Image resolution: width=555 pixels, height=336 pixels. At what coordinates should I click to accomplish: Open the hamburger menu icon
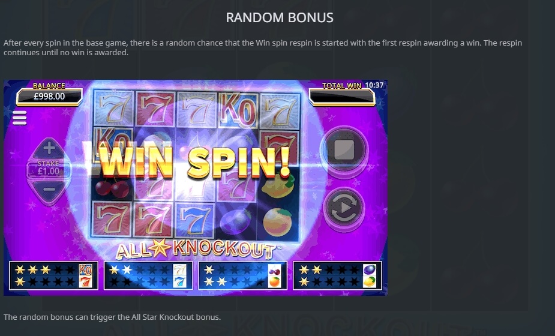[x=19, y=118]
